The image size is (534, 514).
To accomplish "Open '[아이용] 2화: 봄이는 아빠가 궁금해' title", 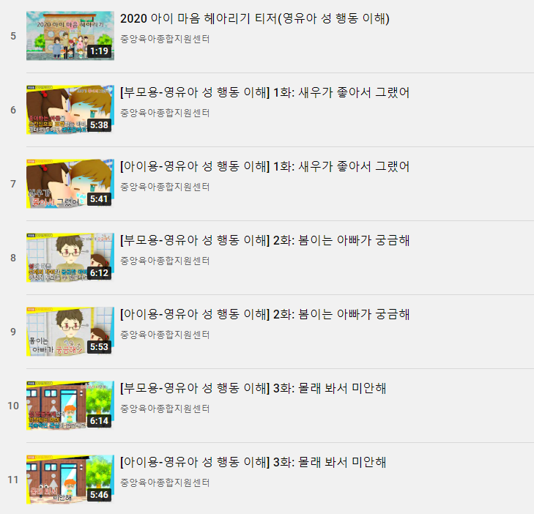I will 264,314.
